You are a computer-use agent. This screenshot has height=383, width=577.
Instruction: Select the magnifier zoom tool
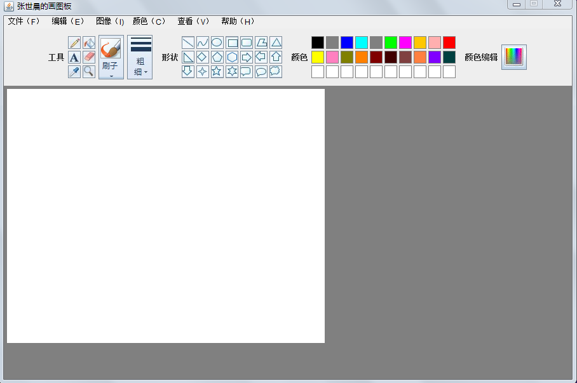point(89,72)
